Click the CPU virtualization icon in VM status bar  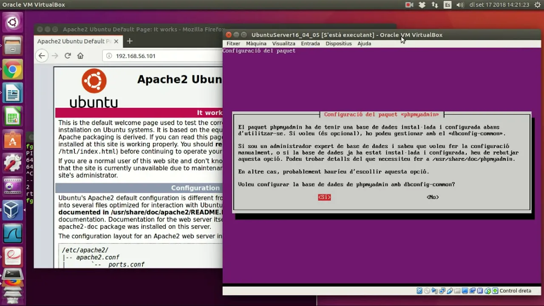[x=480, y=291]
